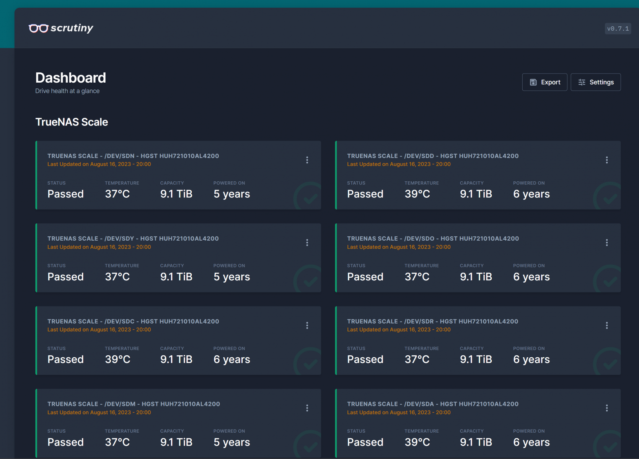Screen dimensions: 639x459
Task: Click the TrueNAS Scale group heading
Action: click(72, 122)
